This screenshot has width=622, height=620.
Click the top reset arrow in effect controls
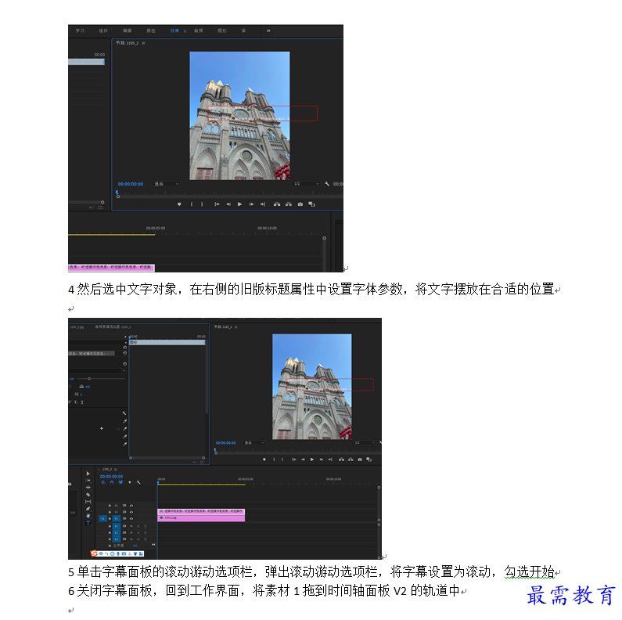coord(125,348)
